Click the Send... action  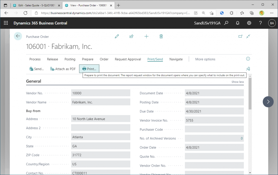(37, 69)
